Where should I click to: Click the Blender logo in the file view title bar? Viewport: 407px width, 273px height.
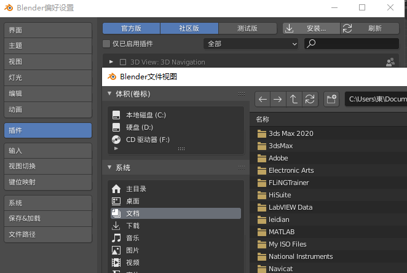pos(112,77)
